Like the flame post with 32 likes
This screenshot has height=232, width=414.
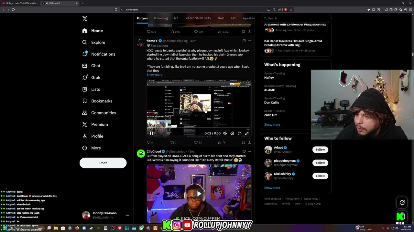point(198,142)
